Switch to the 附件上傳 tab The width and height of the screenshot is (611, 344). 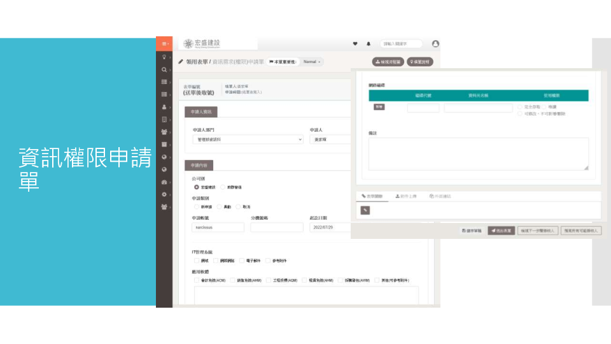(x=406, y=196)
